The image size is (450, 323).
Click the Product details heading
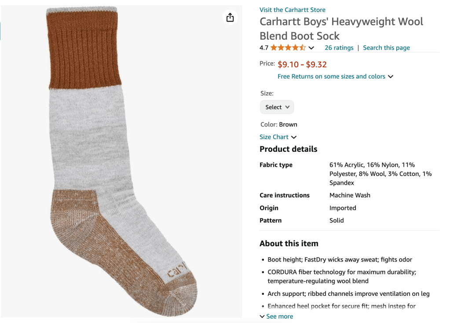pos(288,149)
